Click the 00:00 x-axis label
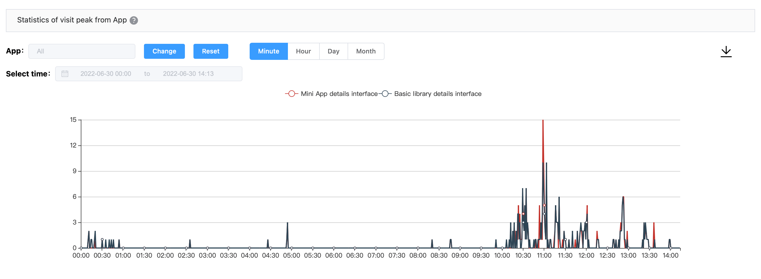This screenshot has height=279, width=761. 81,255
